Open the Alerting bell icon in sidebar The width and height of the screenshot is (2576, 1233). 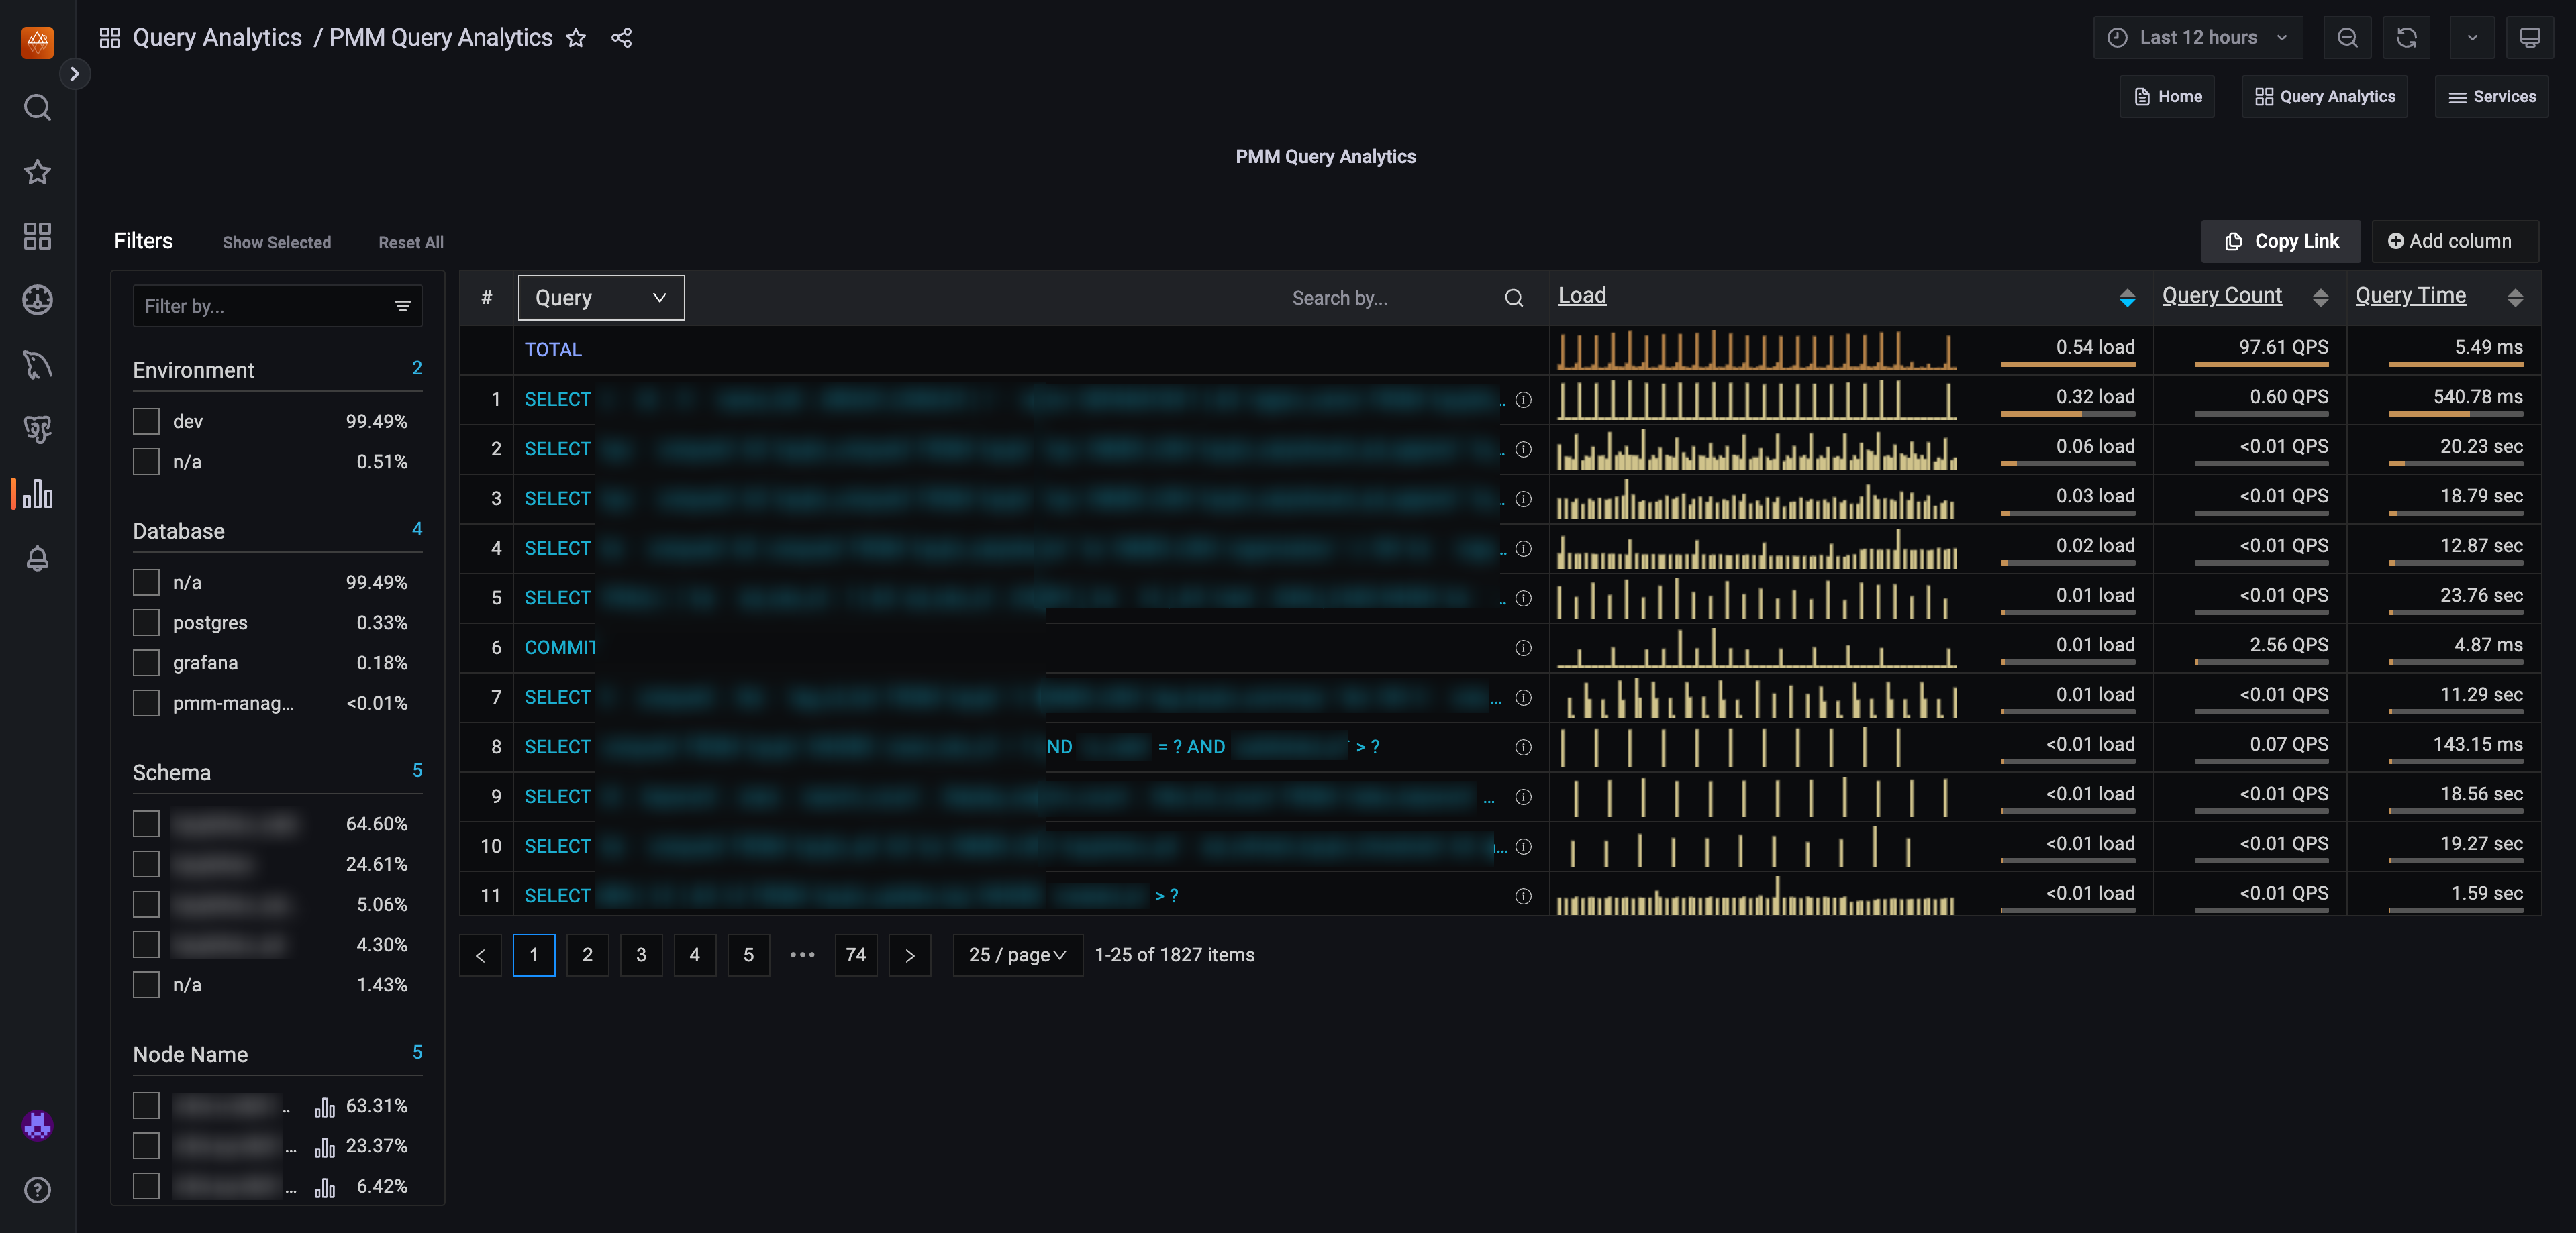(37, 559)
